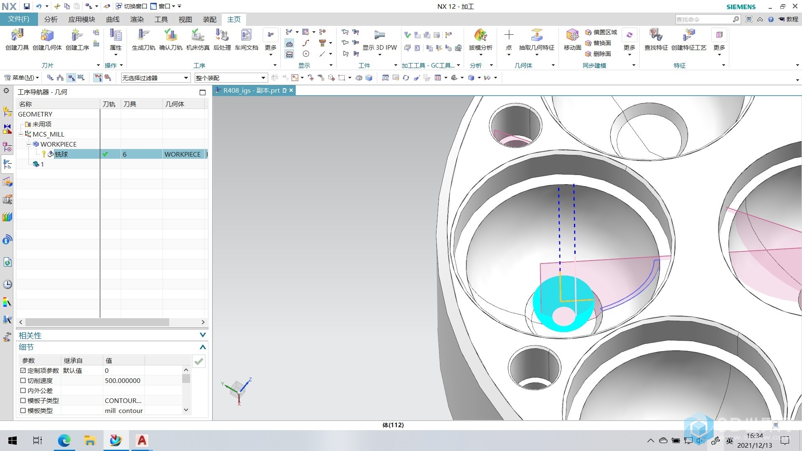Click the 细节 parameter list vertical scrollbar
Screen dimensions: 802x451
186,378
